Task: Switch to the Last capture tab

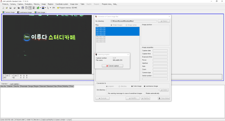Action: click(x=14, y=84)
